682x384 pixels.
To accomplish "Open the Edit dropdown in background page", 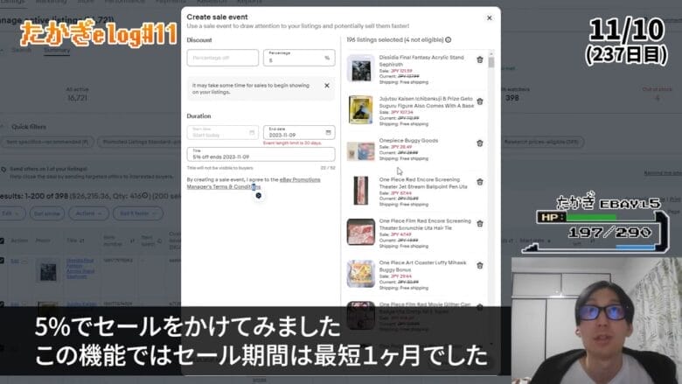I will coord(10,213).
